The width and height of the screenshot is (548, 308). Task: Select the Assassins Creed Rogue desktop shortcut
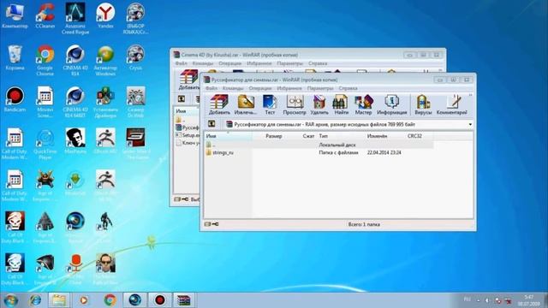[75, 18]
